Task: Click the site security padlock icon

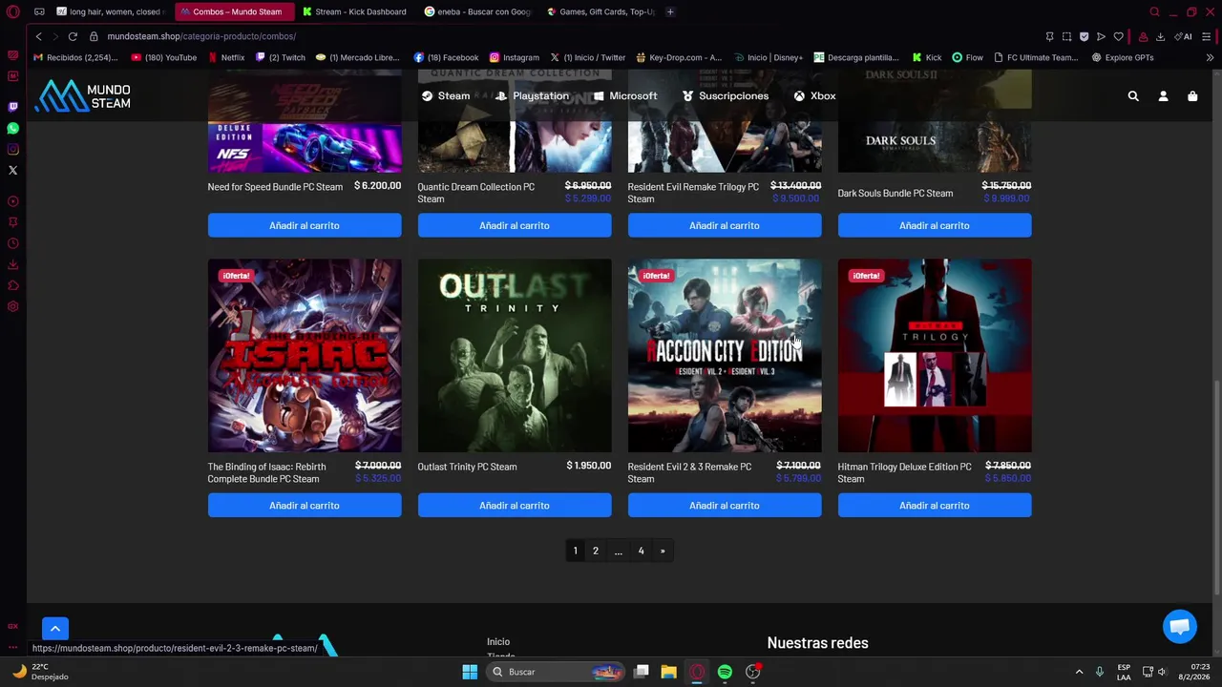Action: click(94, 36)
